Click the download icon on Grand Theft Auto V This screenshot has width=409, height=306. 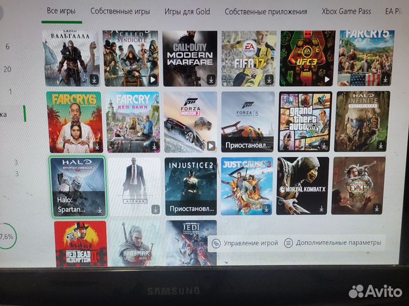[324, 146]
